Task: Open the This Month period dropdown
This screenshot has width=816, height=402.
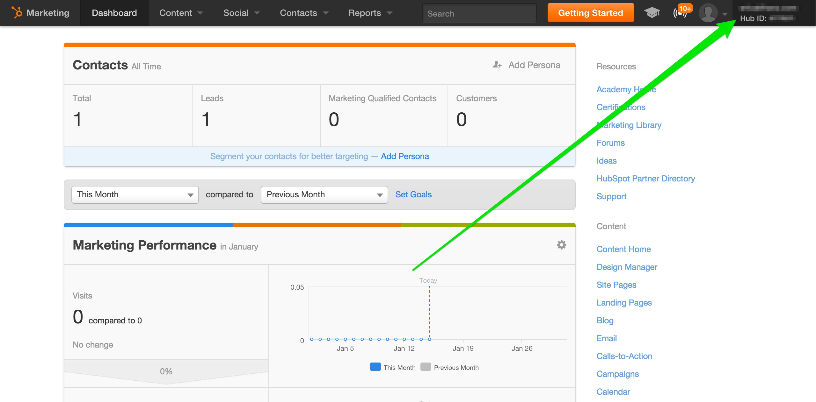Action: click(x=135, y=194)
